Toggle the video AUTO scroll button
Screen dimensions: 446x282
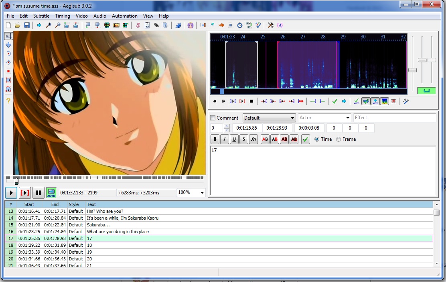[51, 193]
